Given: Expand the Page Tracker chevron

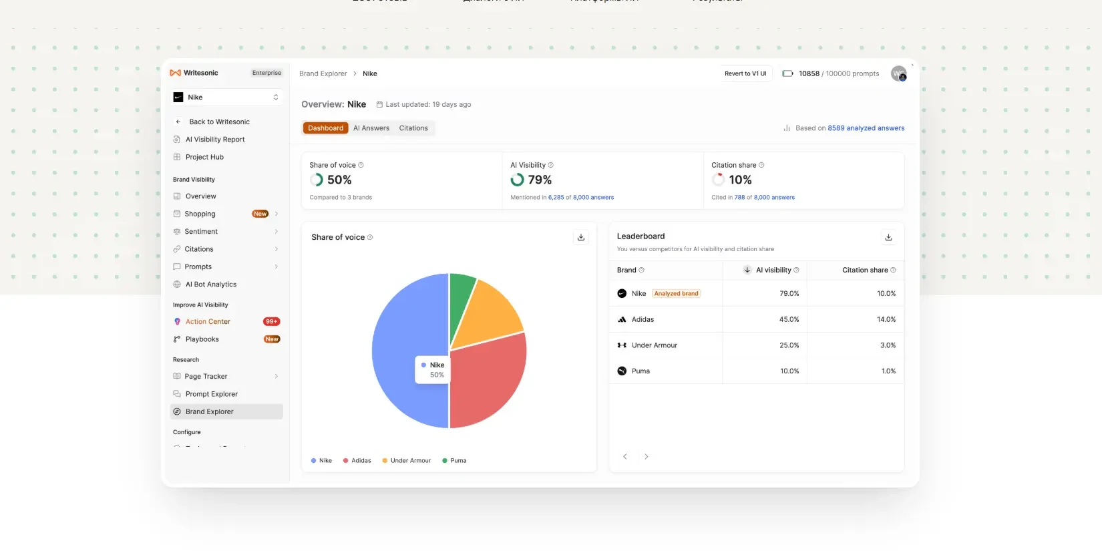Looking at the screenshot, I should tap(277, 377).
